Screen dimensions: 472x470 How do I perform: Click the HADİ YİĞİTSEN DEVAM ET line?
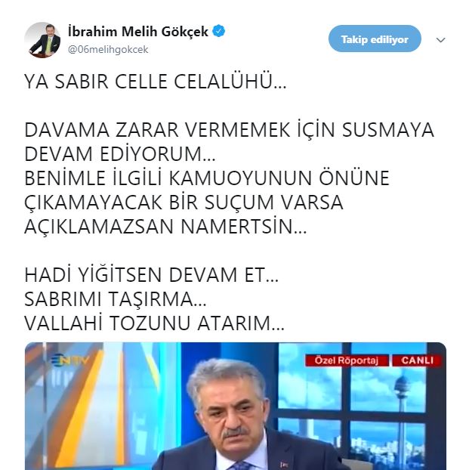(151, 275)
